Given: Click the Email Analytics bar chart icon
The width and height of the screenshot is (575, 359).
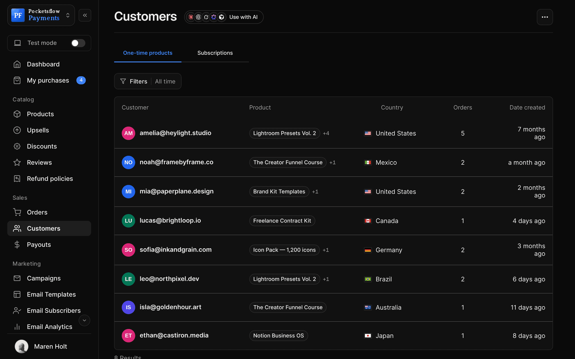Looking at the screenshot, I should point(17,327).
